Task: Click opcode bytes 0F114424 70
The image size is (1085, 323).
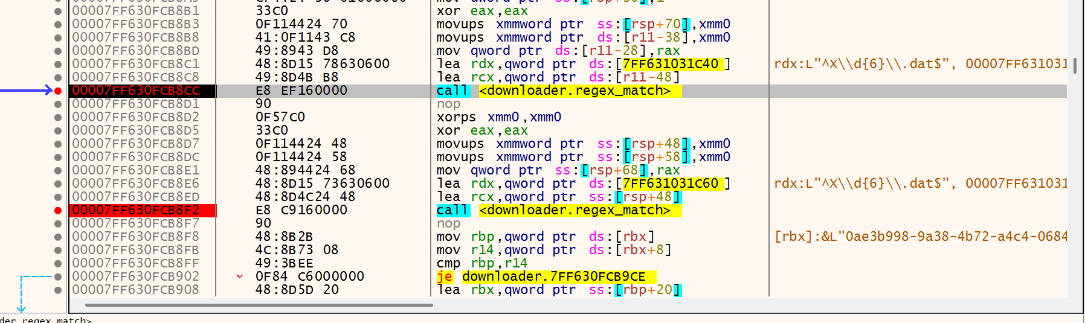Action: point(301,24)
